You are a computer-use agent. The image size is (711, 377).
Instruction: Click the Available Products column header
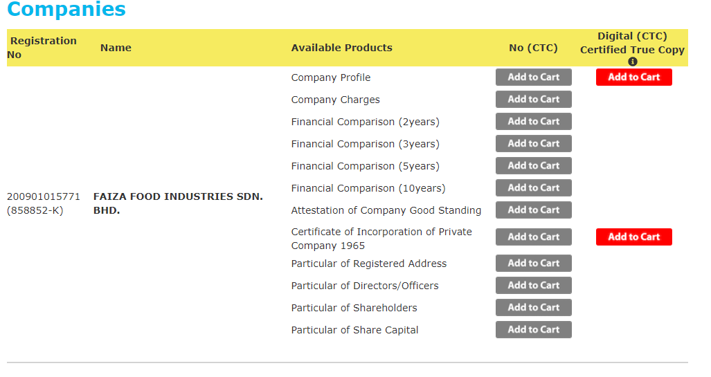341,48
